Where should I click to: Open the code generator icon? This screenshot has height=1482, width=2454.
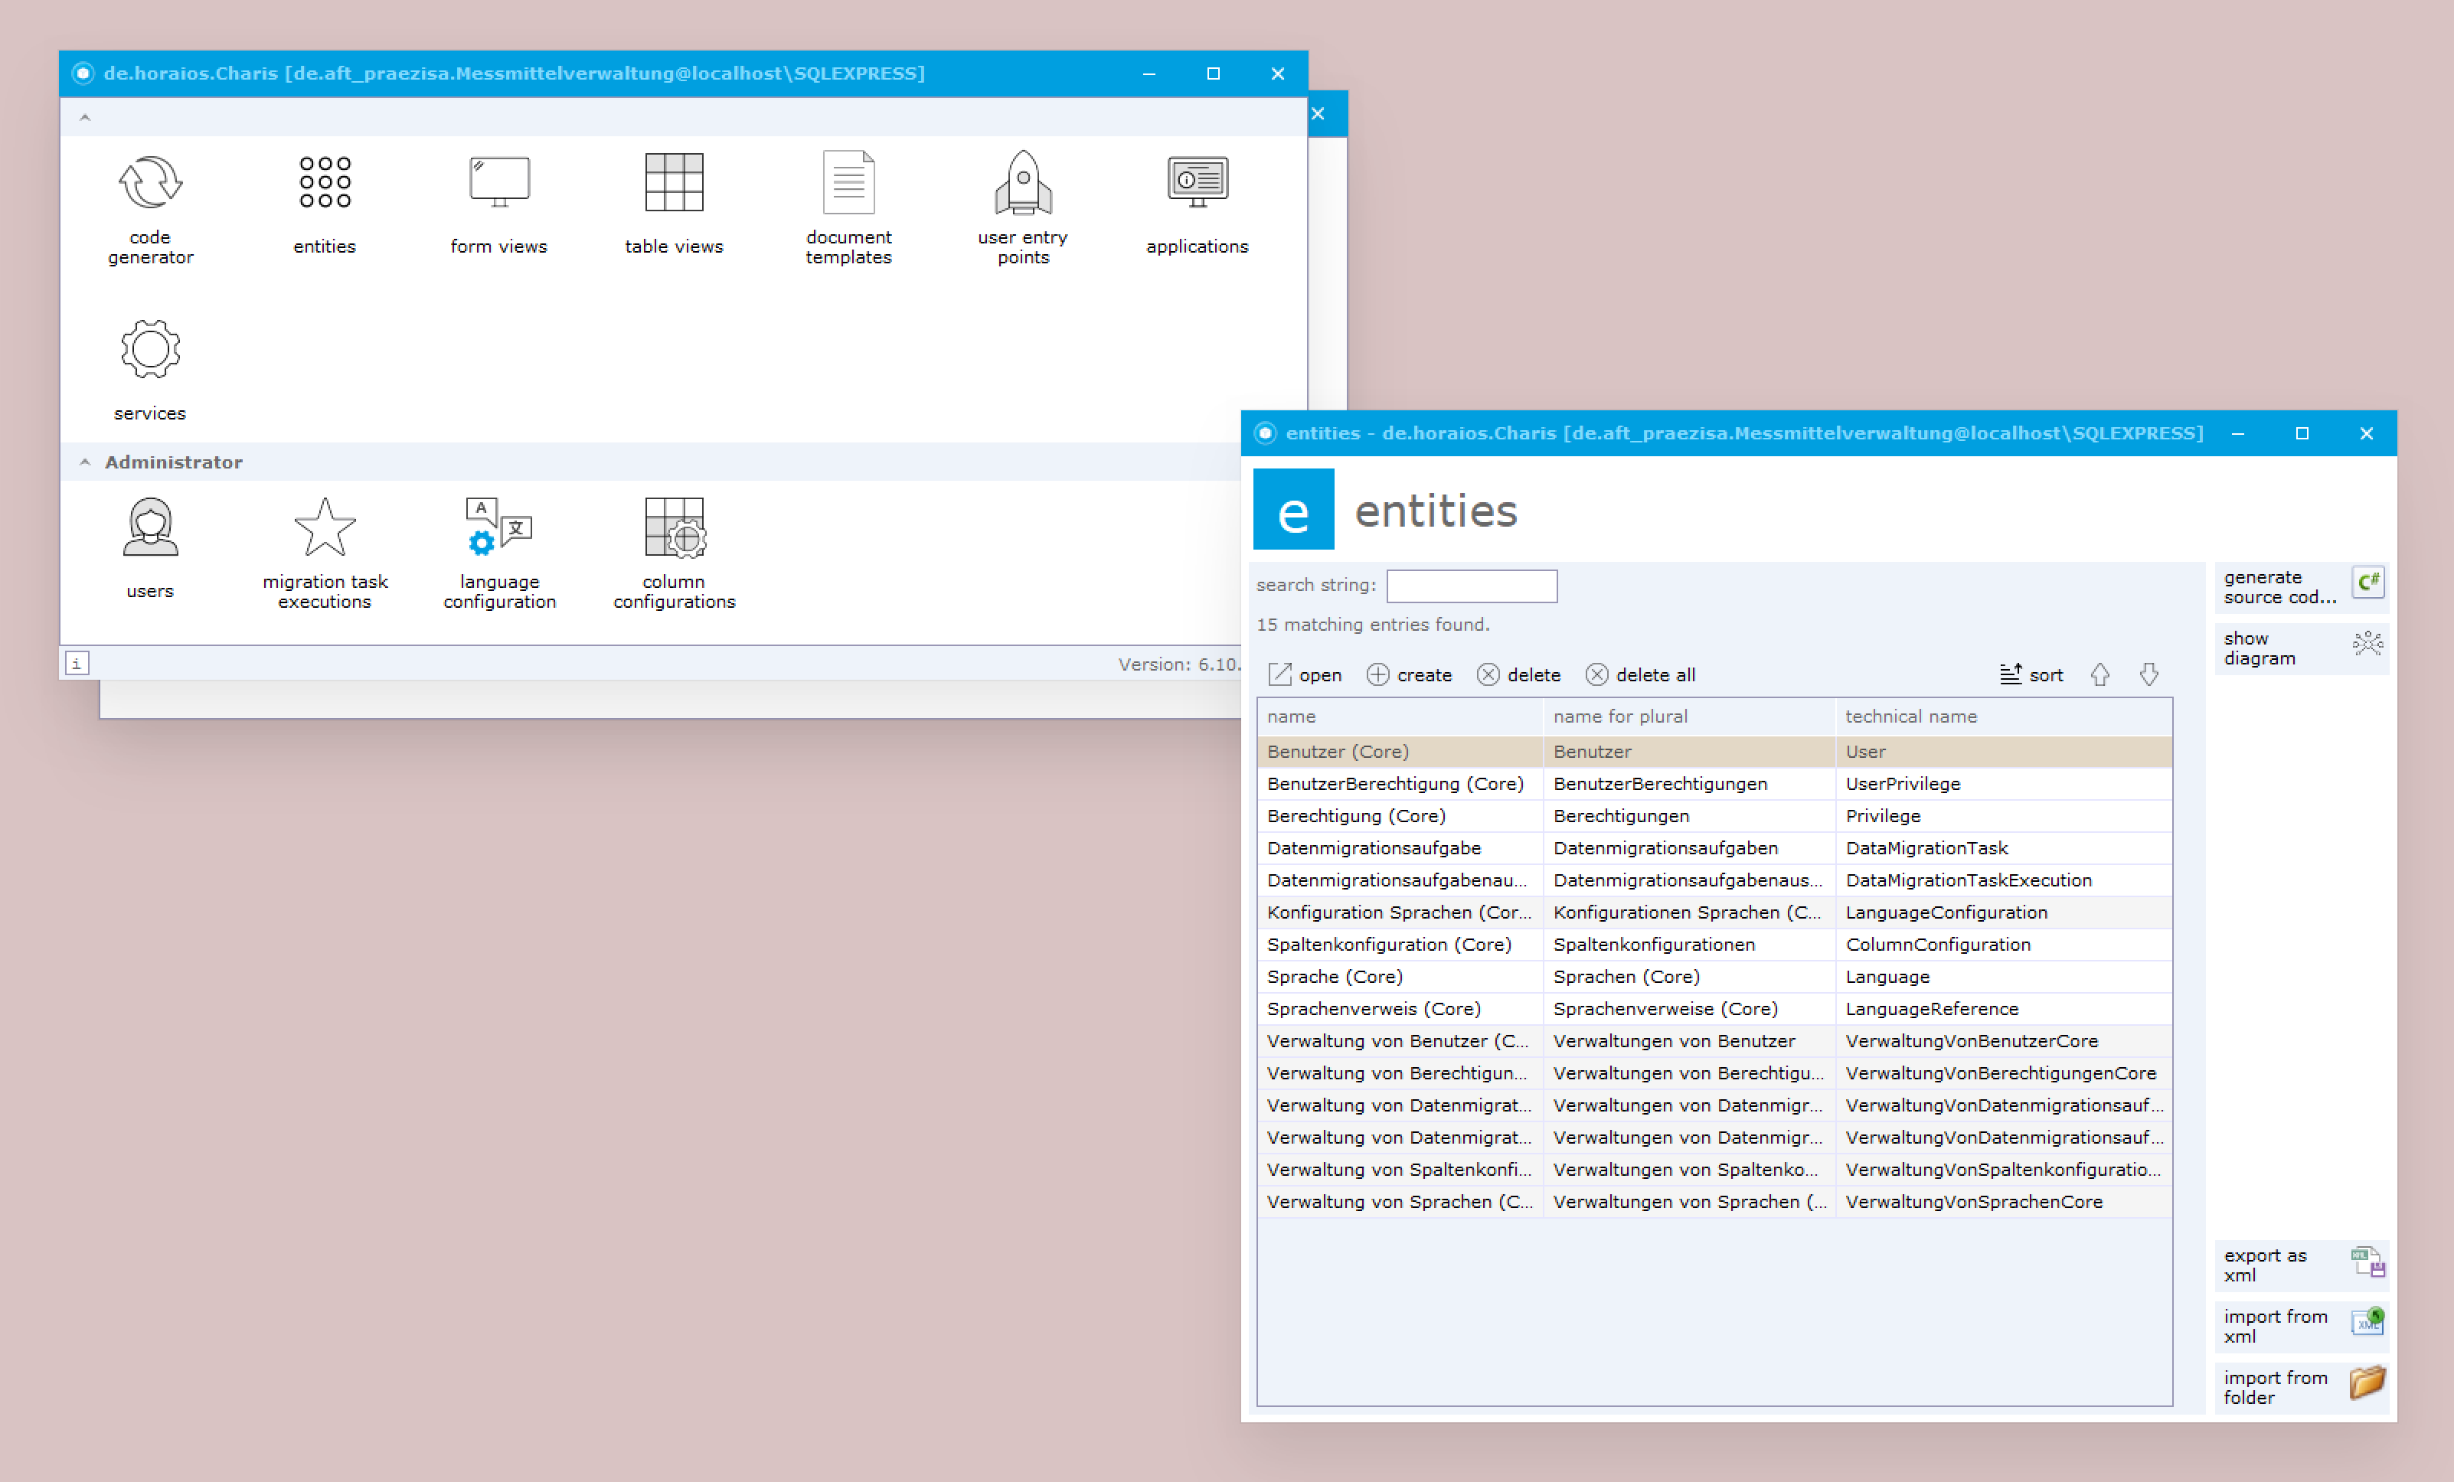pyautogui.click(x=150, y=207)
